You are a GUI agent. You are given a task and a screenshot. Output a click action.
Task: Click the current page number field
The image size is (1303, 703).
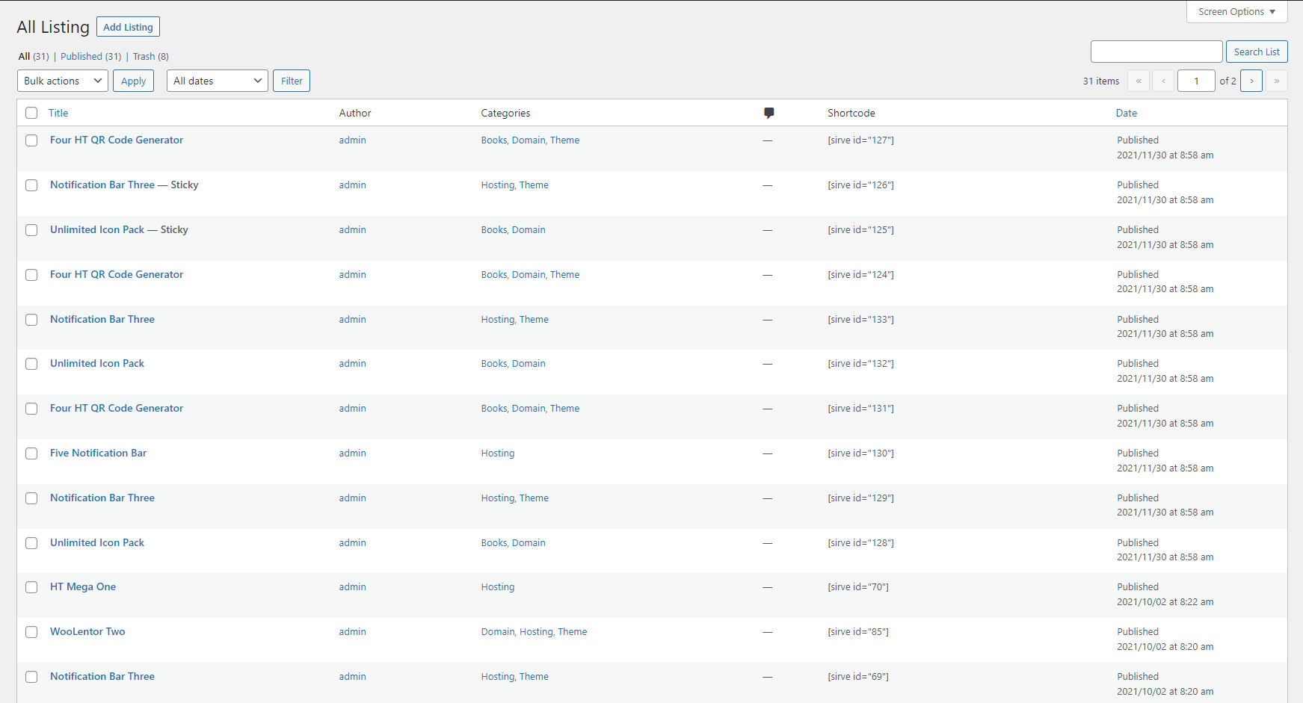click(1196, 81)
